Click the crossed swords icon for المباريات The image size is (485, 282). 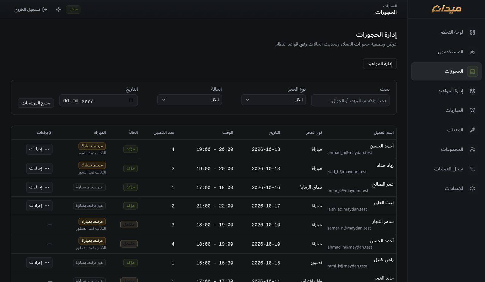coord(472,110)
